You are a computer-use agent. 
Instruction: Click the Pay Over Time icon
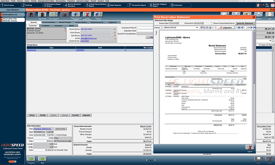pos(97,15)
